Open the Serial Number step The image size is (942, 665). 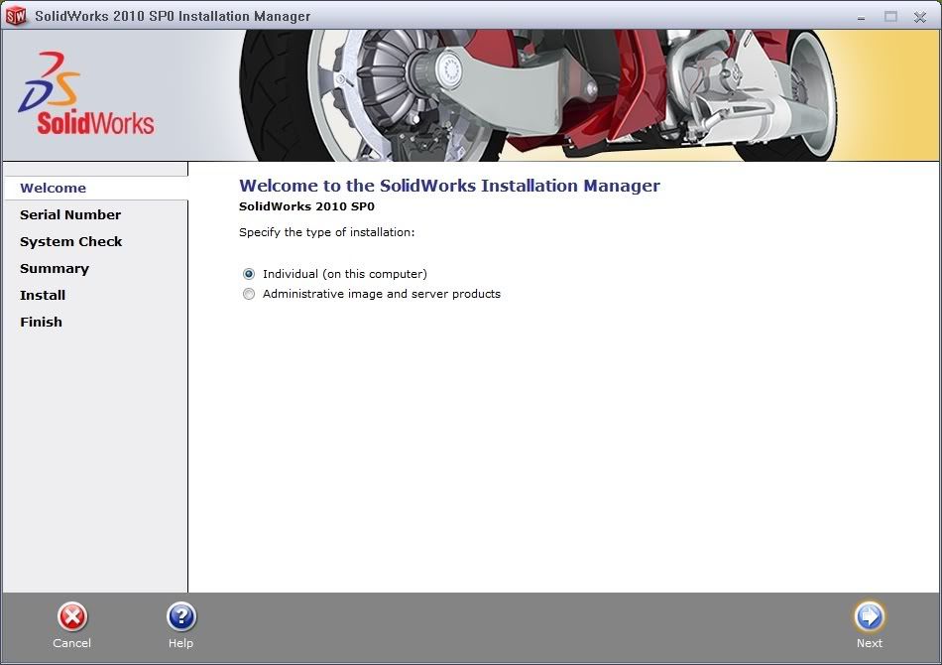pyautogui.click(x=70, y=214)
